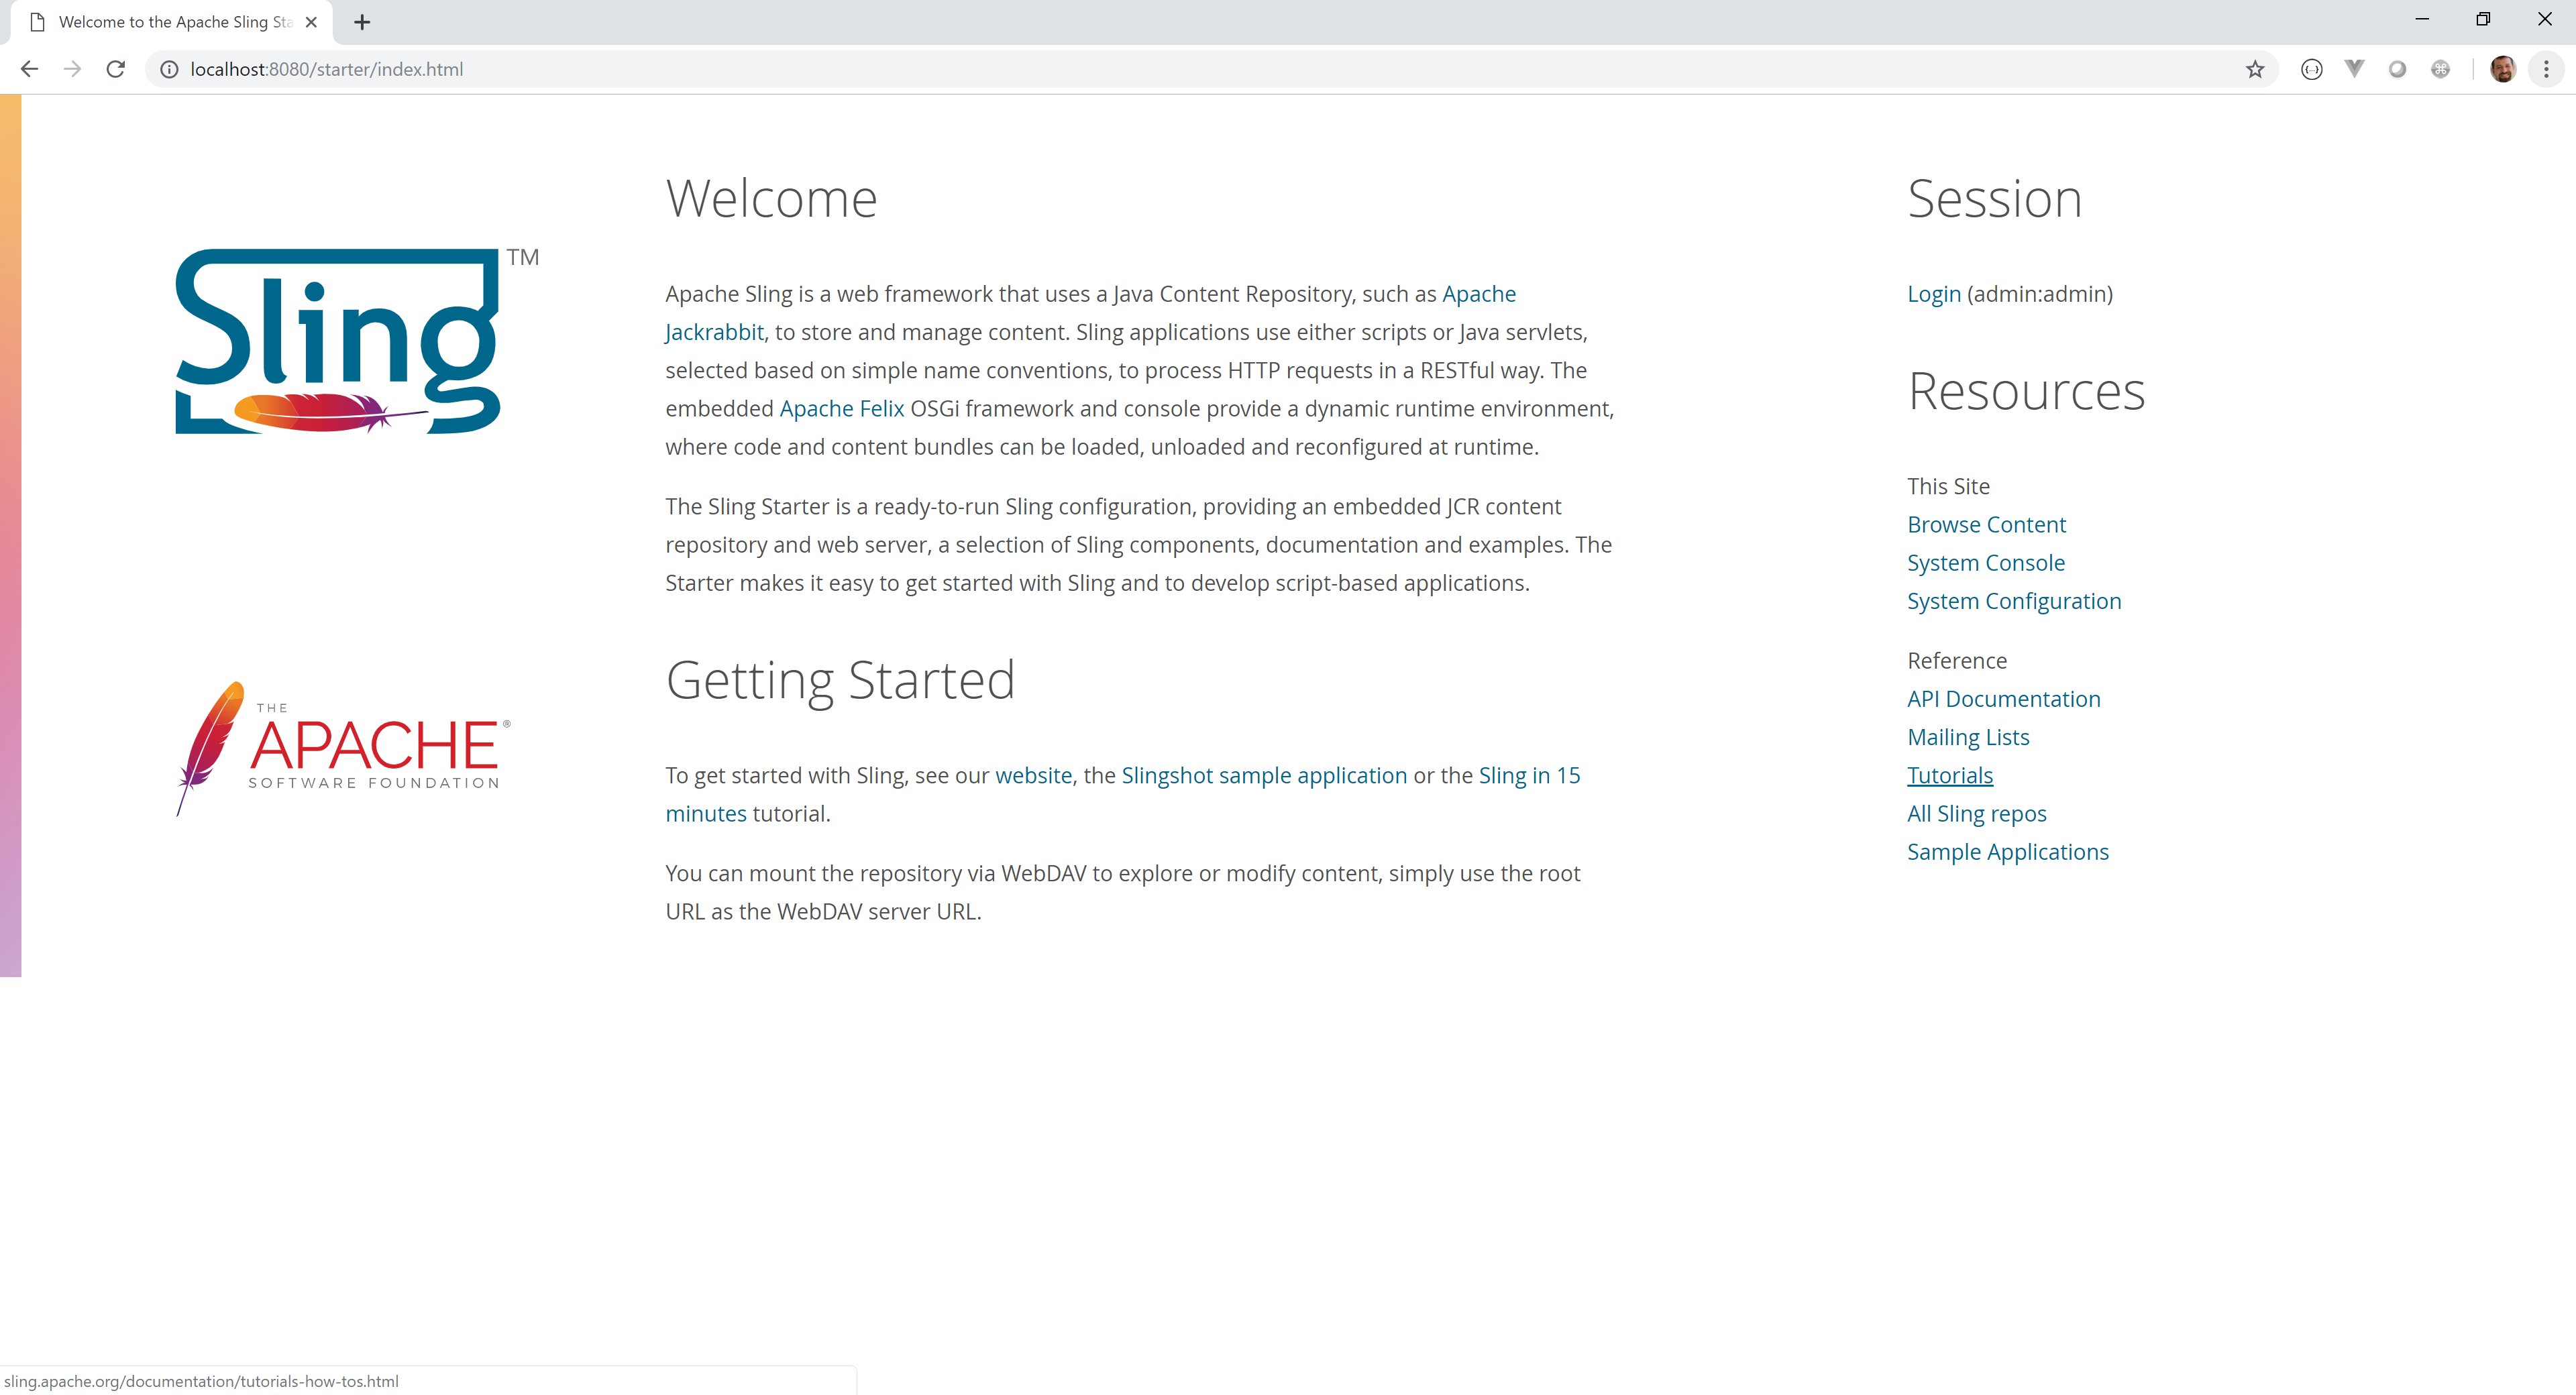Click the user profile avatar
The image size is (2576, 1395).
2503,69
